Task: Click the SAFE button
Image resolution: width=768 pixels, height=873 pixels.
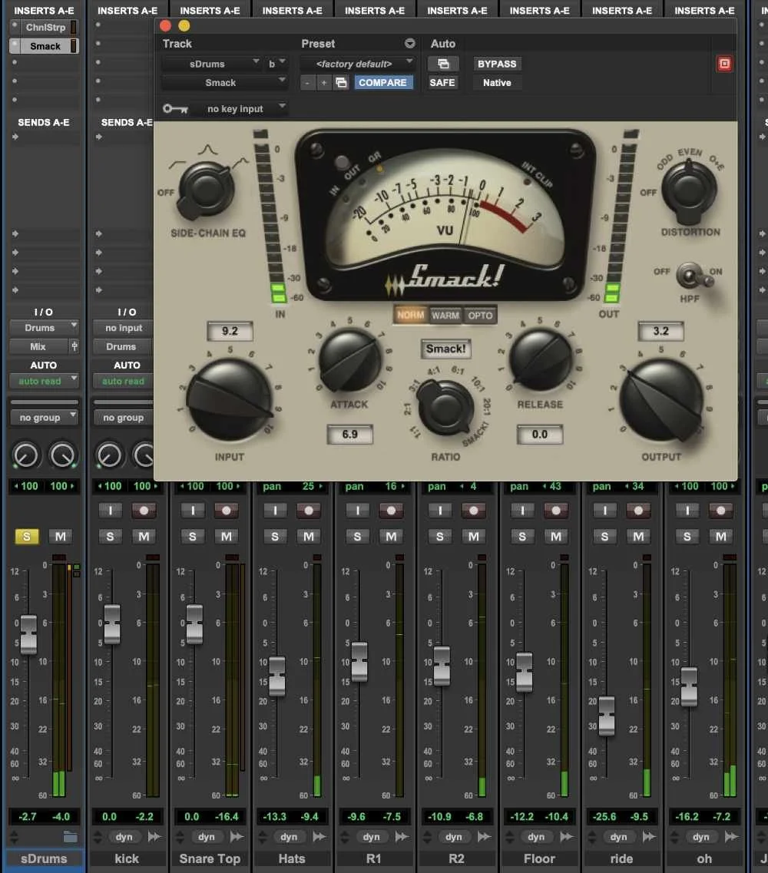Action: [x=442, y=82]
